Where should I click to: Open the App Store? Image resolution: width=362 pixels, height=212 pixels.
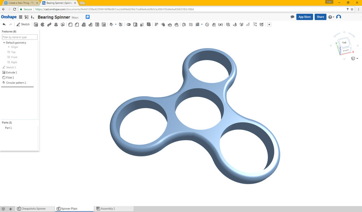[304, 17]
